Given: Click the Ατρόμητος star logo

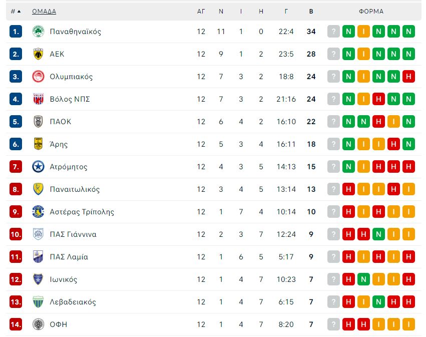Looking at the screenshot, I should [x=39, y=167].
